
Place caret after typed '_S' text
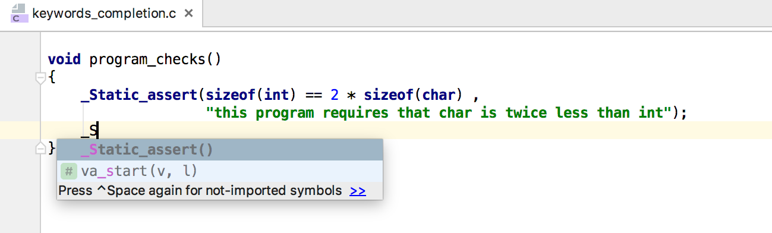click(x=98, y=130)
